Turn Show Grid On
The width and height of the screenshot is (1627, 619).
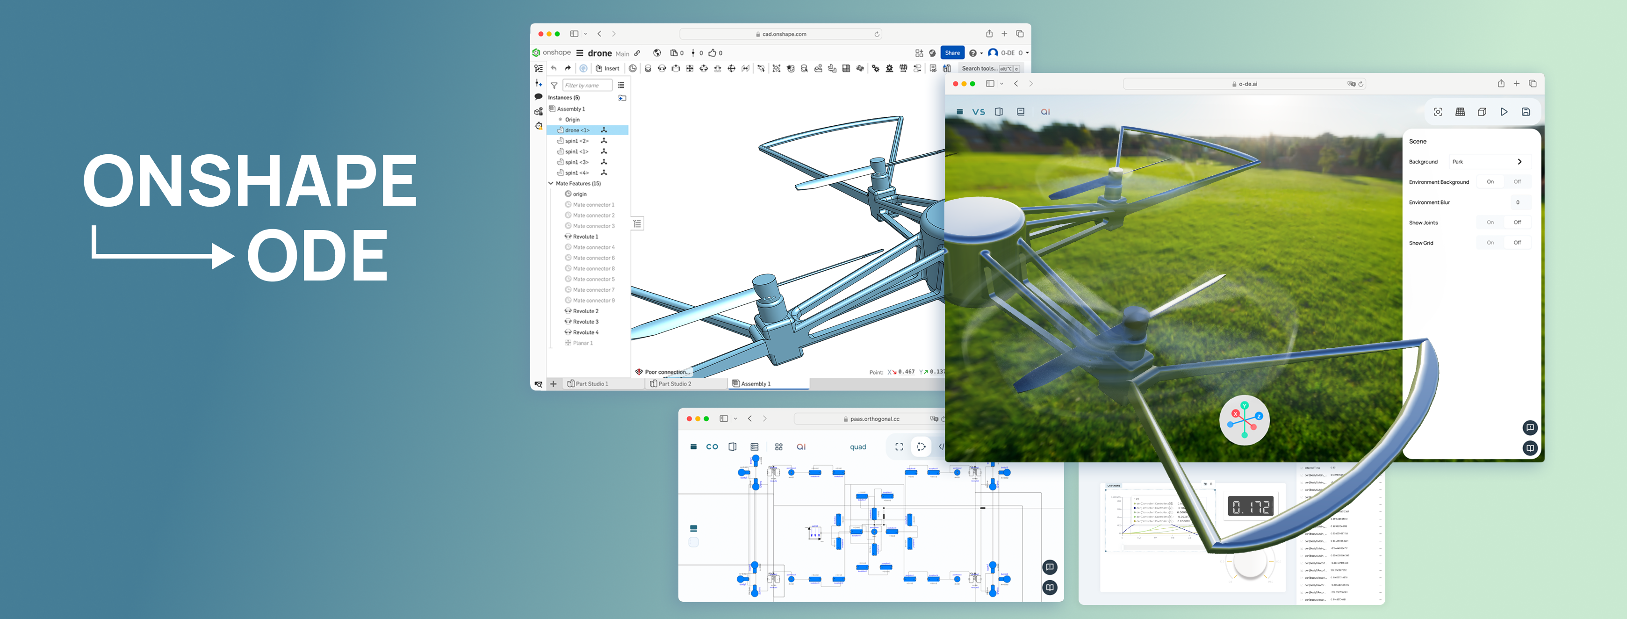click(x=1490, y=243)
